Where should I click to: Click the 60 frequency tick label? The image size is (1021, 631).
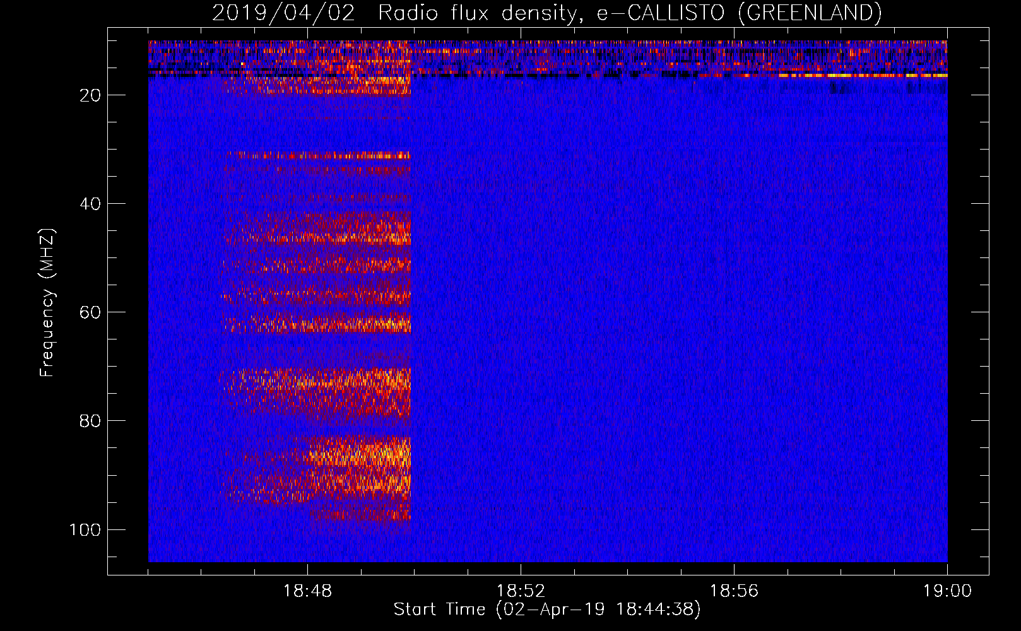point(90,312)
